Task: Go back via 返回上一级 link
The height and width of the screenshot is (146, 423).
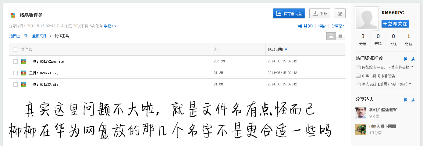Action: click(18, 36)
